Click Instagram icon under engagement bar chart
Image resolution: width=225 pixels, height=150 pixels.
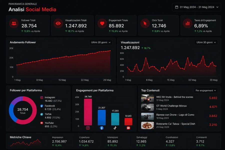tap(88, 128)
